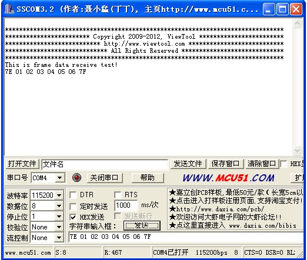Click the received line '7E 01 02 03 04 05 06 7F'
Screen dimensions: 307x260
(x=45, y=72)
